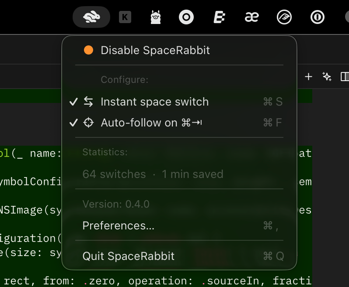Click the Configure: section header
This screenshot has width=349, height=287.
pyautogui.click(x=125, y=80)
